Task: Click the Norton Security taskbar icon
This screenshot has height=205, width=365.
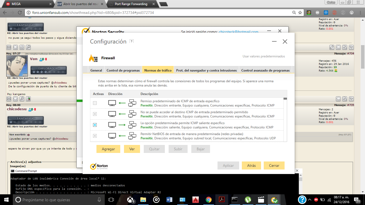Action: tap(274, 200)
